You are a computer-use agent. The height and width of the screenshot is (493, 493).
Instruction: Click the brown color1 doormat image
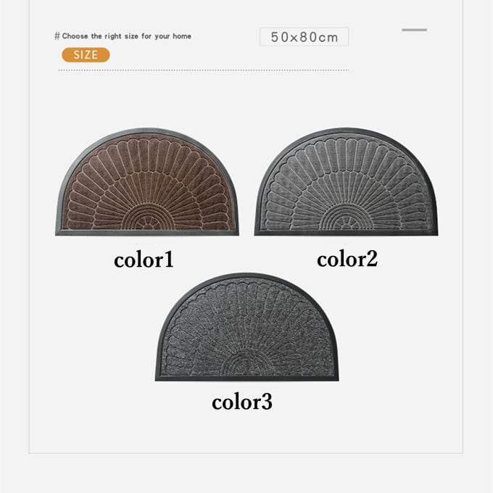(x=147, y=182)
